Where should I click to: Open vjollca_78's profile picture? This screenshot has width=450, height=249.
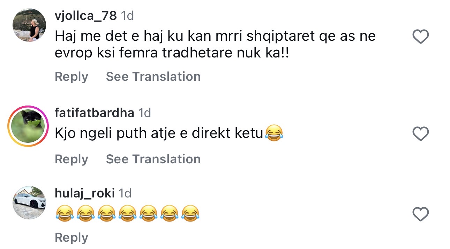(29, 25)
